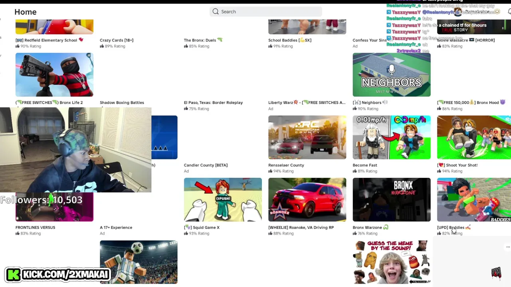Click the [UPD] Baddies title

pyautogui.click(x=454, y=227)
